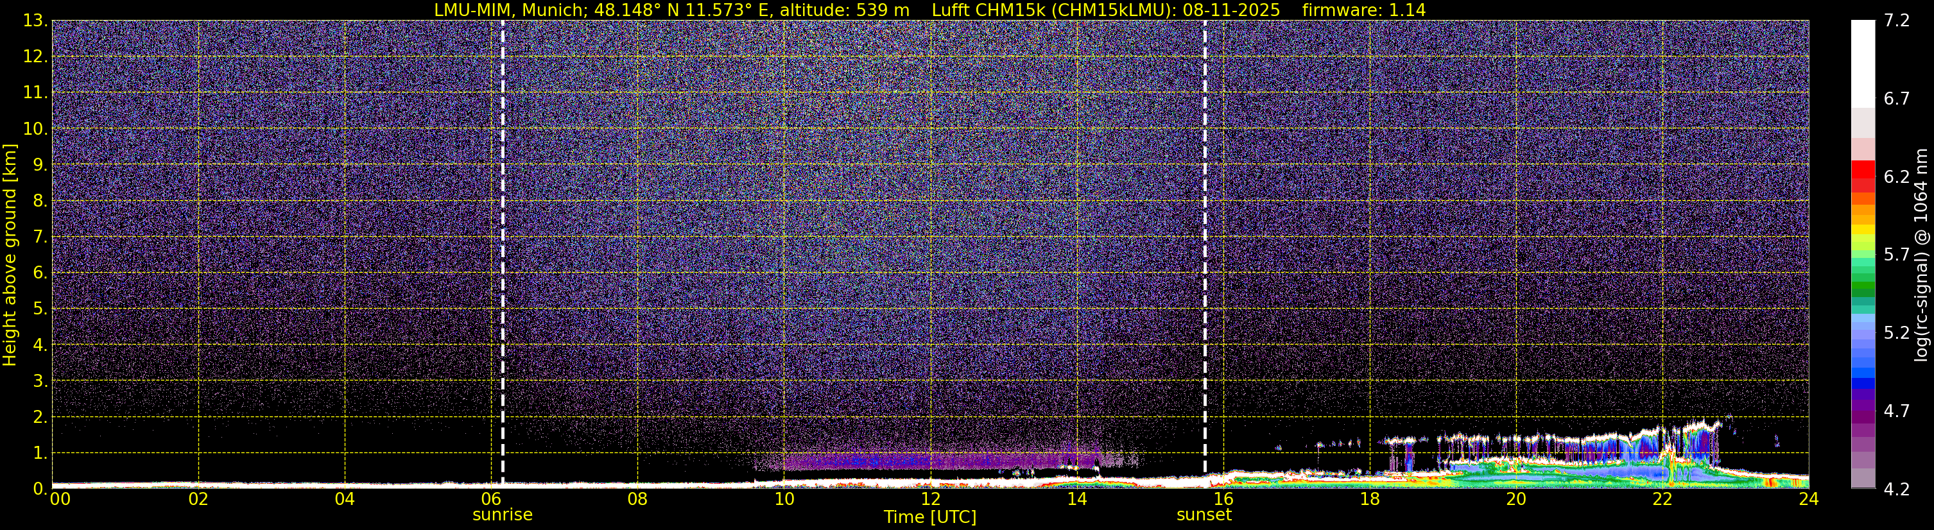Image resolution: width=1934 pixels, height=530 pixels.
Task: Click the "10" tick on the time axis
Action: (x=784, y=499)
